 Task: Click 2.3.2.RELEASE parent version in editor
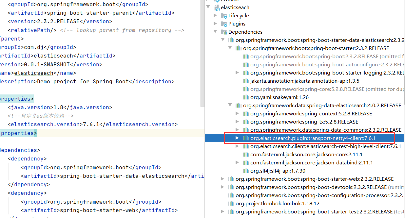57,22
